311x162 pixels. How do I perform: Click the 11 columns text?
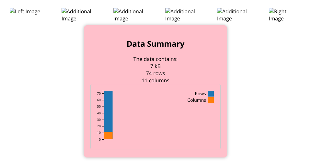(x=155, y=80)
